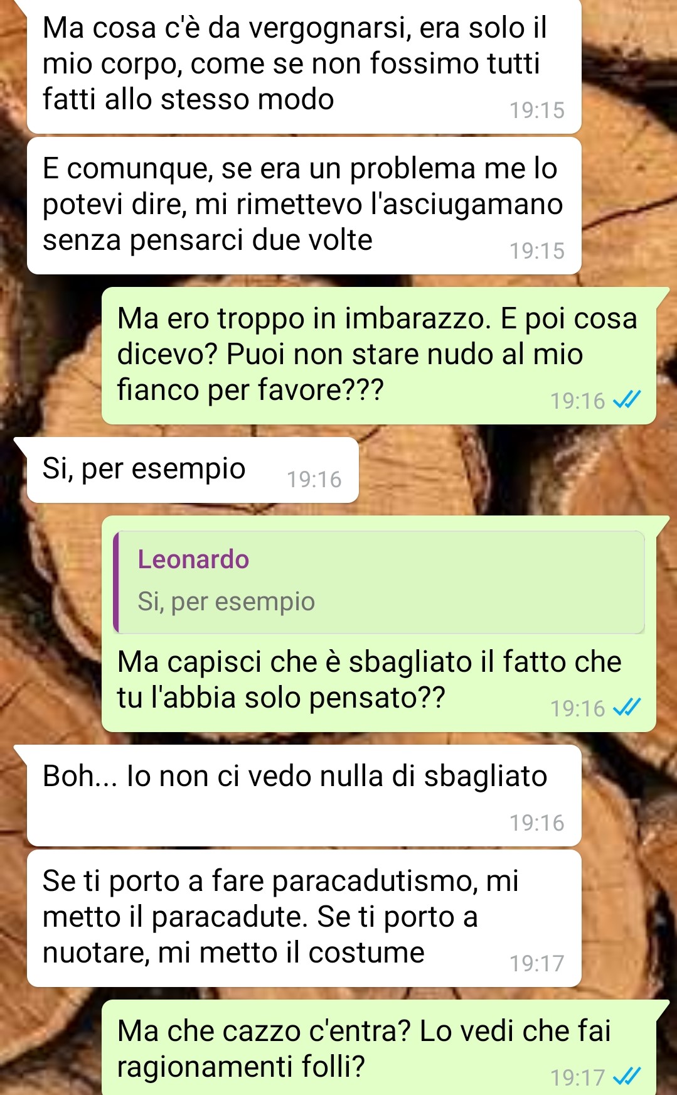
Task: Tap the 19:16 timestamp under 'Boh...' message
Action: tap(537, 823)
